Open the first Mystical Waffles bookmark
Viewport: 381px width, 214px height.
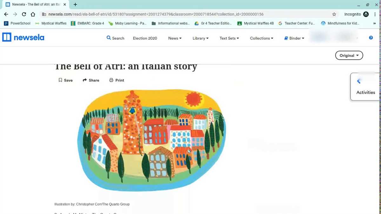[51, 23]
